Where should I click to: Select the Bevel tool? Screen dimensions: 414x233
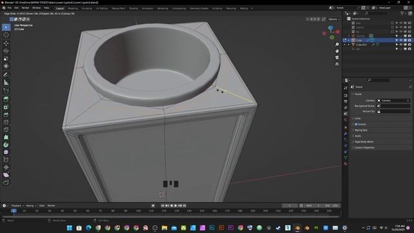point(6,115)
